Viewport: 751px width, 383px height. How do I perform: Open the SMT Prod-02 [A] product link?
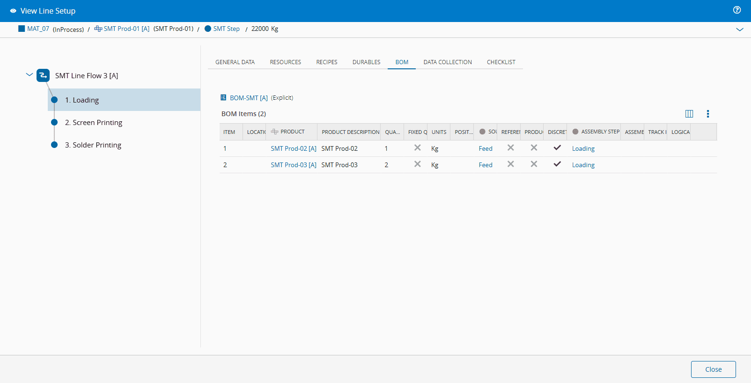(293, 148)
